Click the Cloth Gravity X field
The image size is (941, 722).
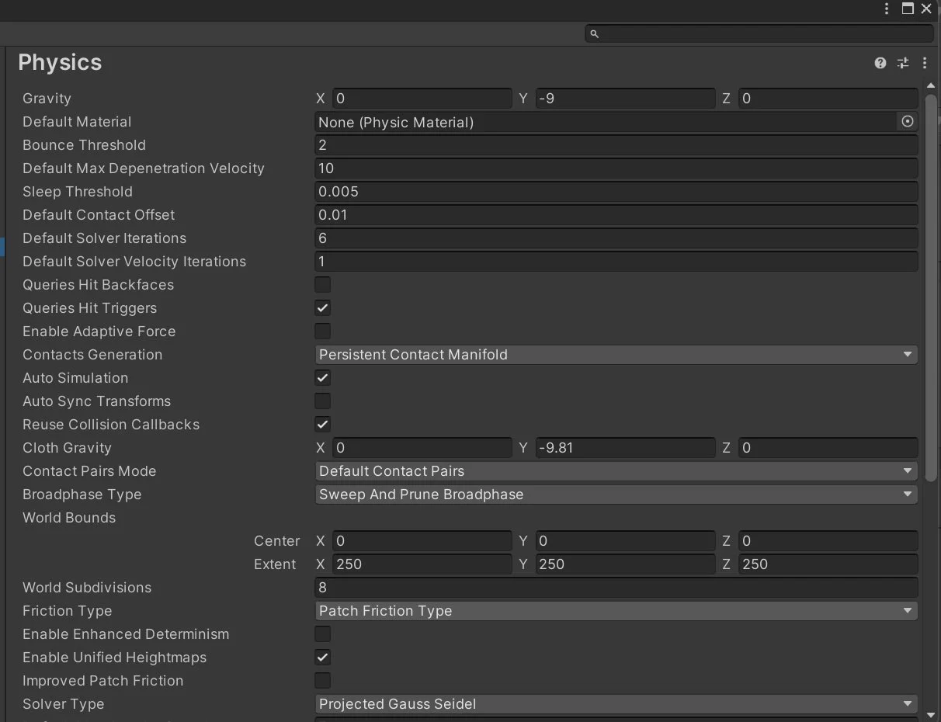422,447
